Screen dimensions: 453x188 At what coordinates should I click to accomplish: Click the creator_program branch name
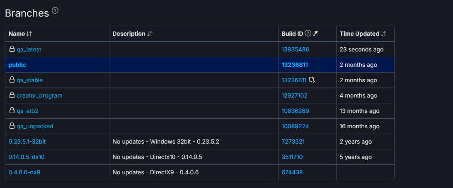click(39, 95)
